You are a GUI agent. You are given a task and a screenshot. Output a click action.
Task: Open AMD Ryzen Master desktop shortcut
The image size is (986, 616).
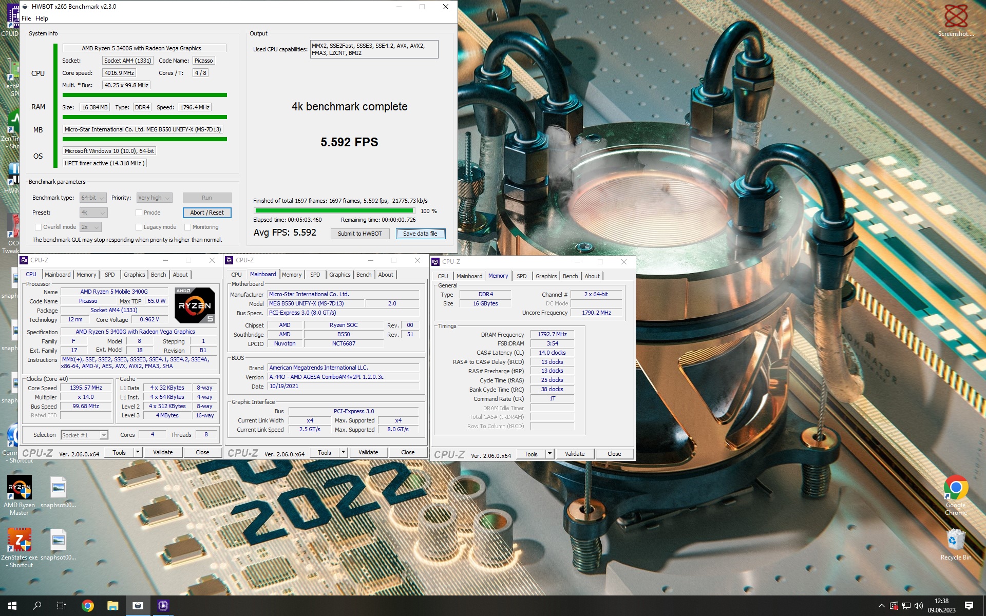19,495
